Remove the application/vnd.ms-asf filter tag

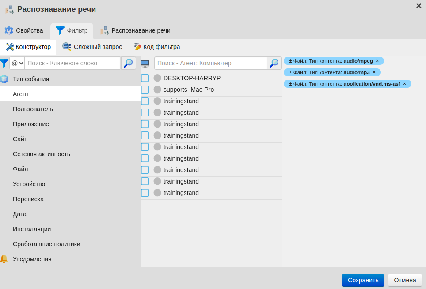404,84
